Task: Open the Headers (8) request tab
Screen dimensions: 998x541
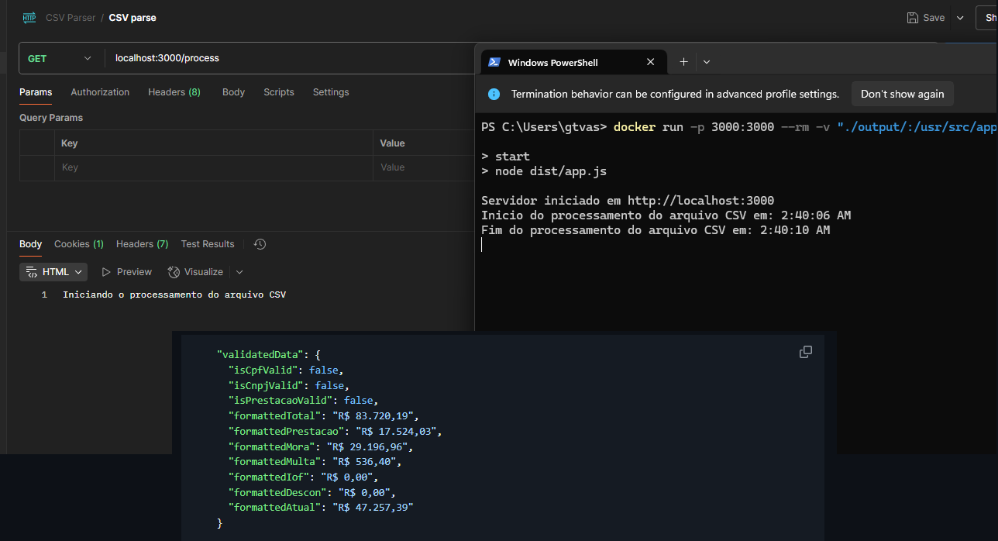Action: pyautogui.click(x=174, y=92)
